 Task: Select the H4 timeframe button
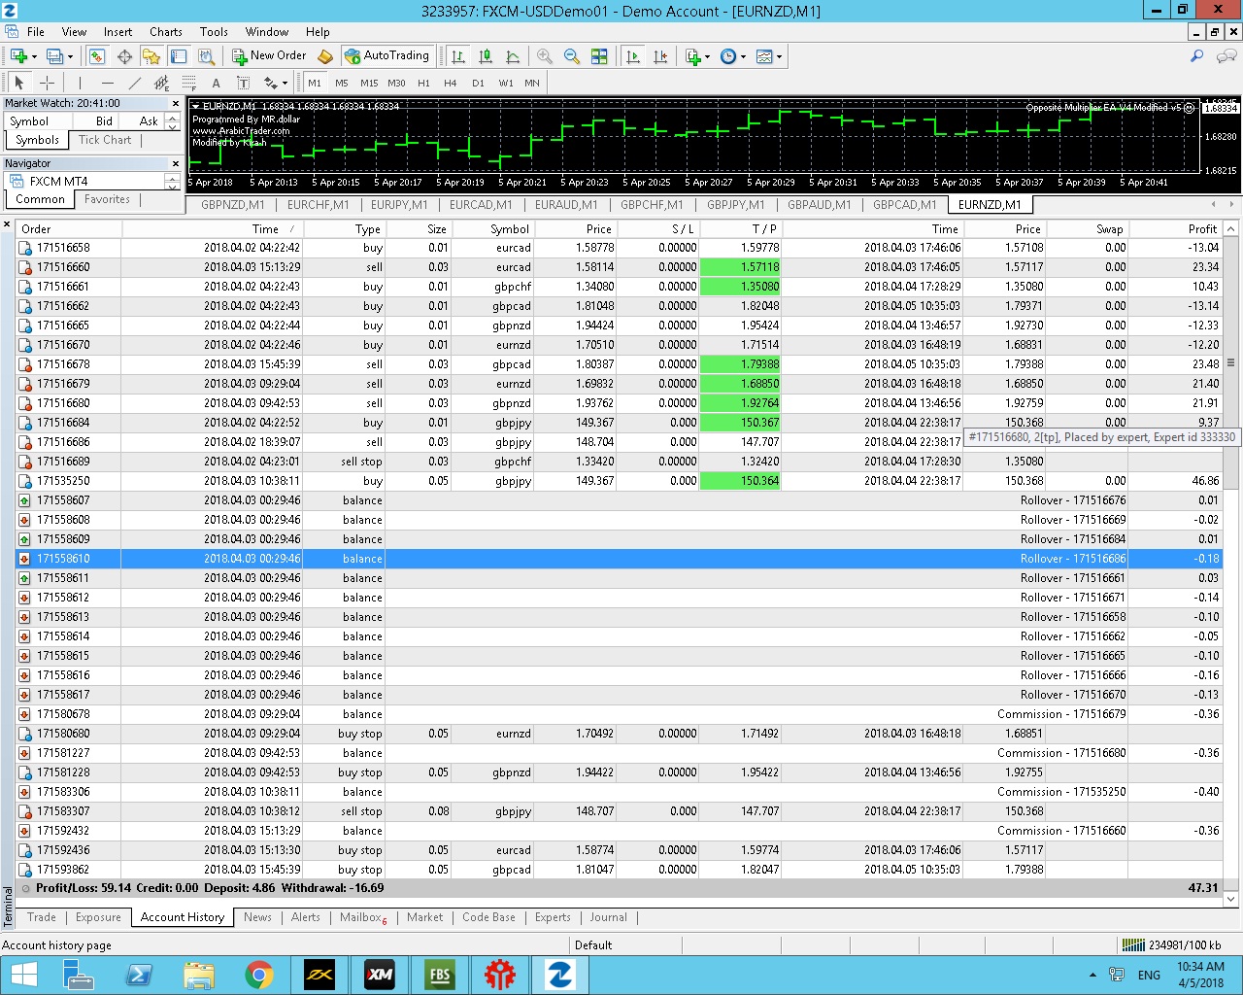[451, 84]
